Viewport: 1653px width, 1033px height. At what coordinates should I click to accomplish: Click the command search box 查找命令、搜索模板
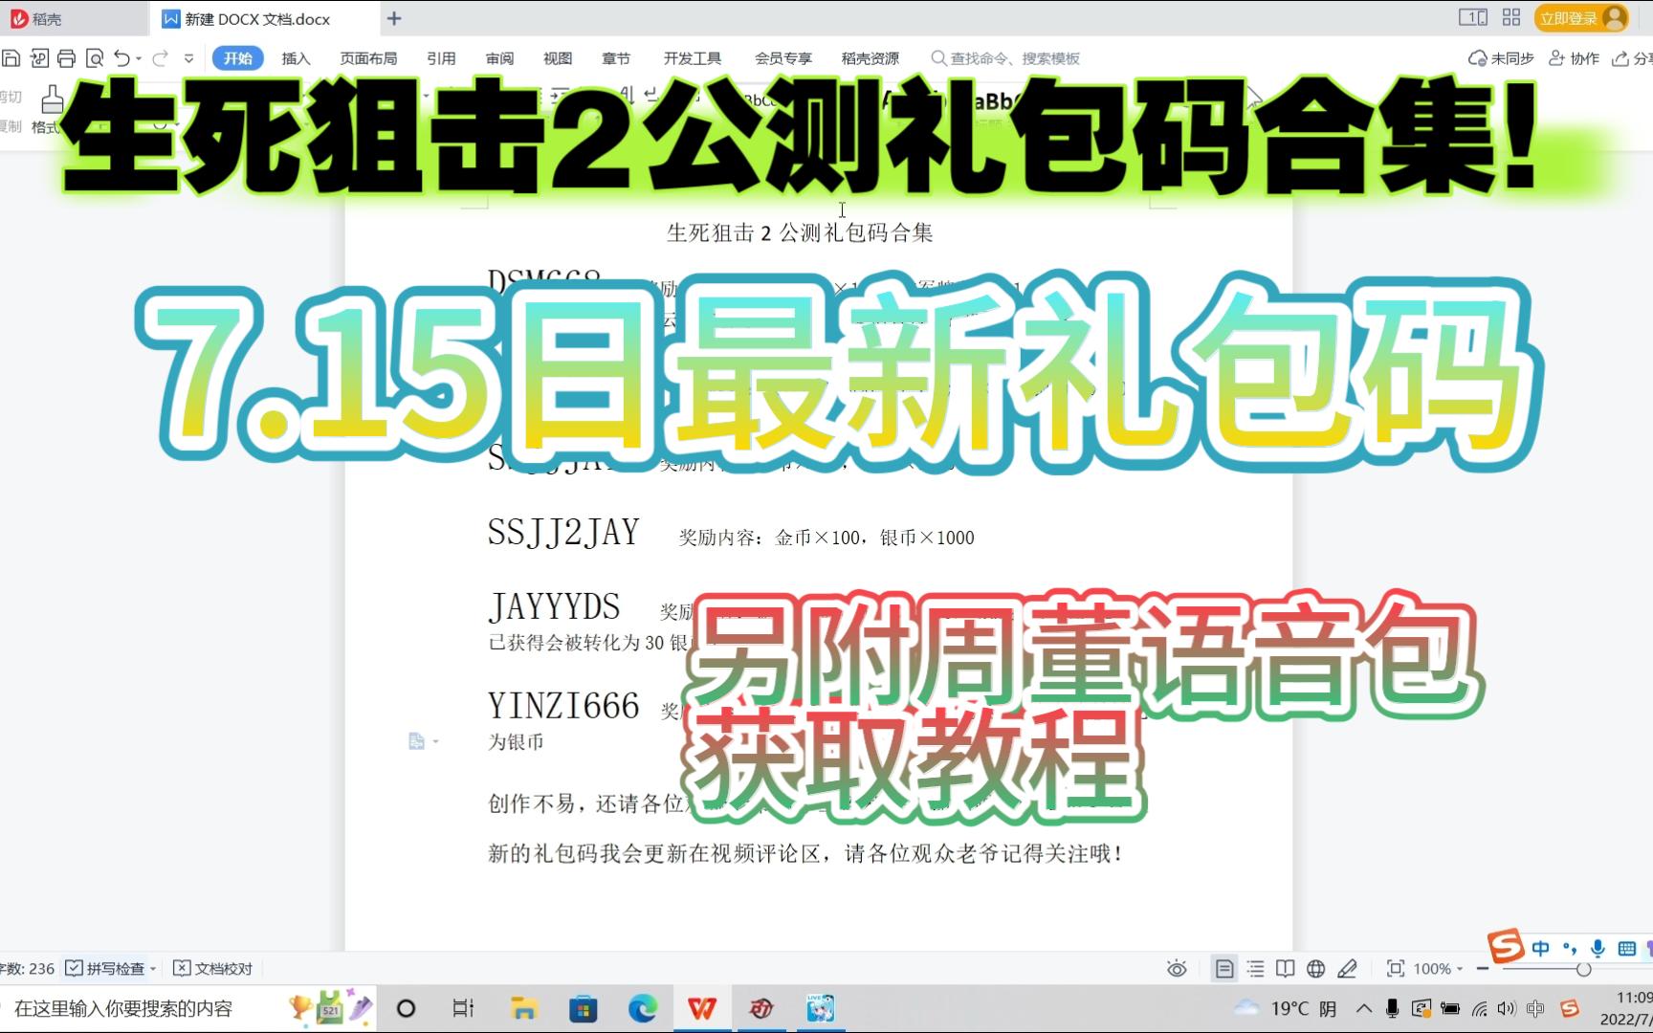(1005, 58)
